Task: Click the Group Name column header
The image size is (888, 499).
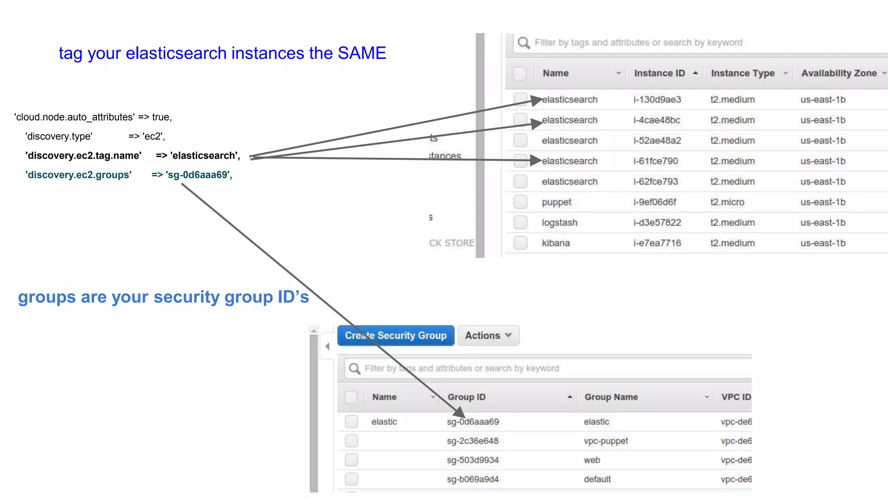Action: coord(611,397)
